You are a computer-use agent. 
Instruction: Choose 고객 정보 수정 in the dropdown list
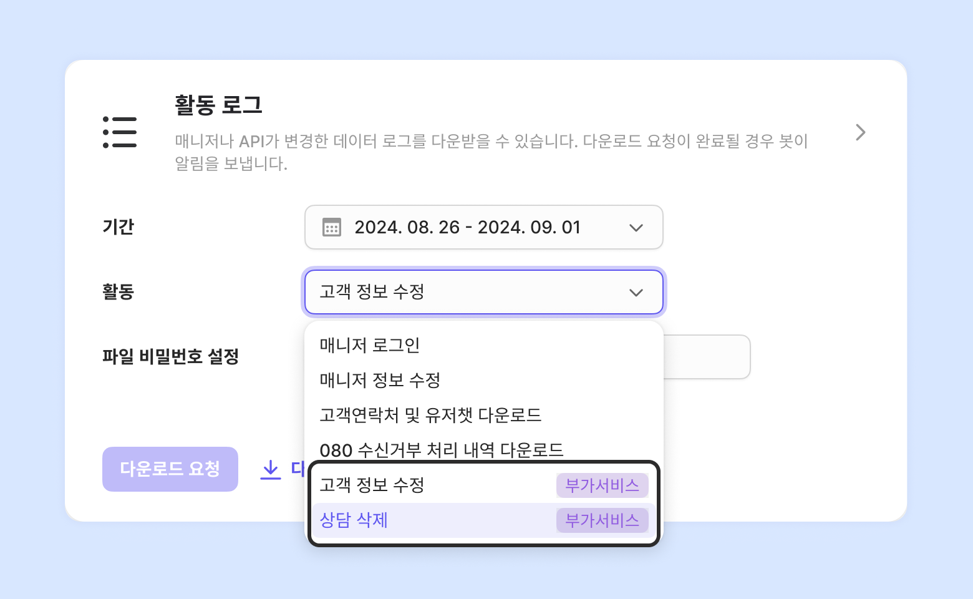[x=372, y=485]
